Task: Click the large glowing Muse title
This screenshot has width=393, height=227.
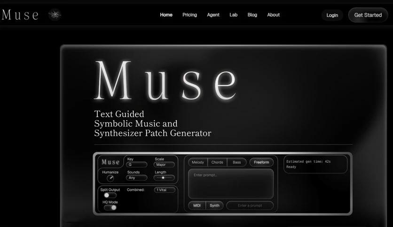Action: pos(165,81)
